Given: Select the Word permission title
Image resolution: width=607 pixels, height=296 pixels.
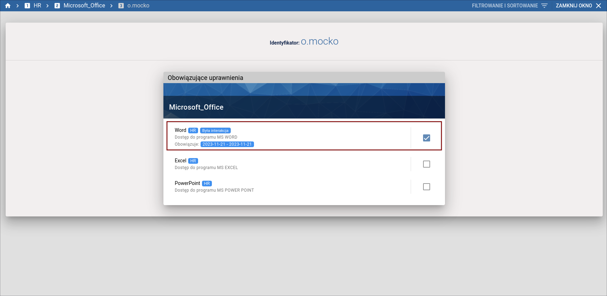Looking at the screenshot, I should pyautogui.click(x=180, y=130).
